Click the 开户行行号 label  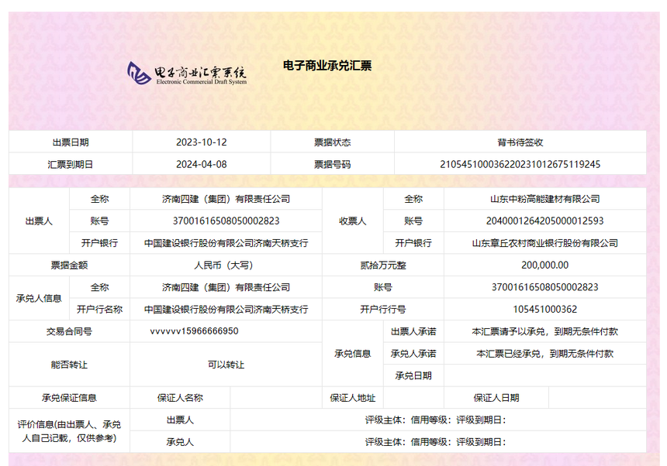tap(383, 309)
